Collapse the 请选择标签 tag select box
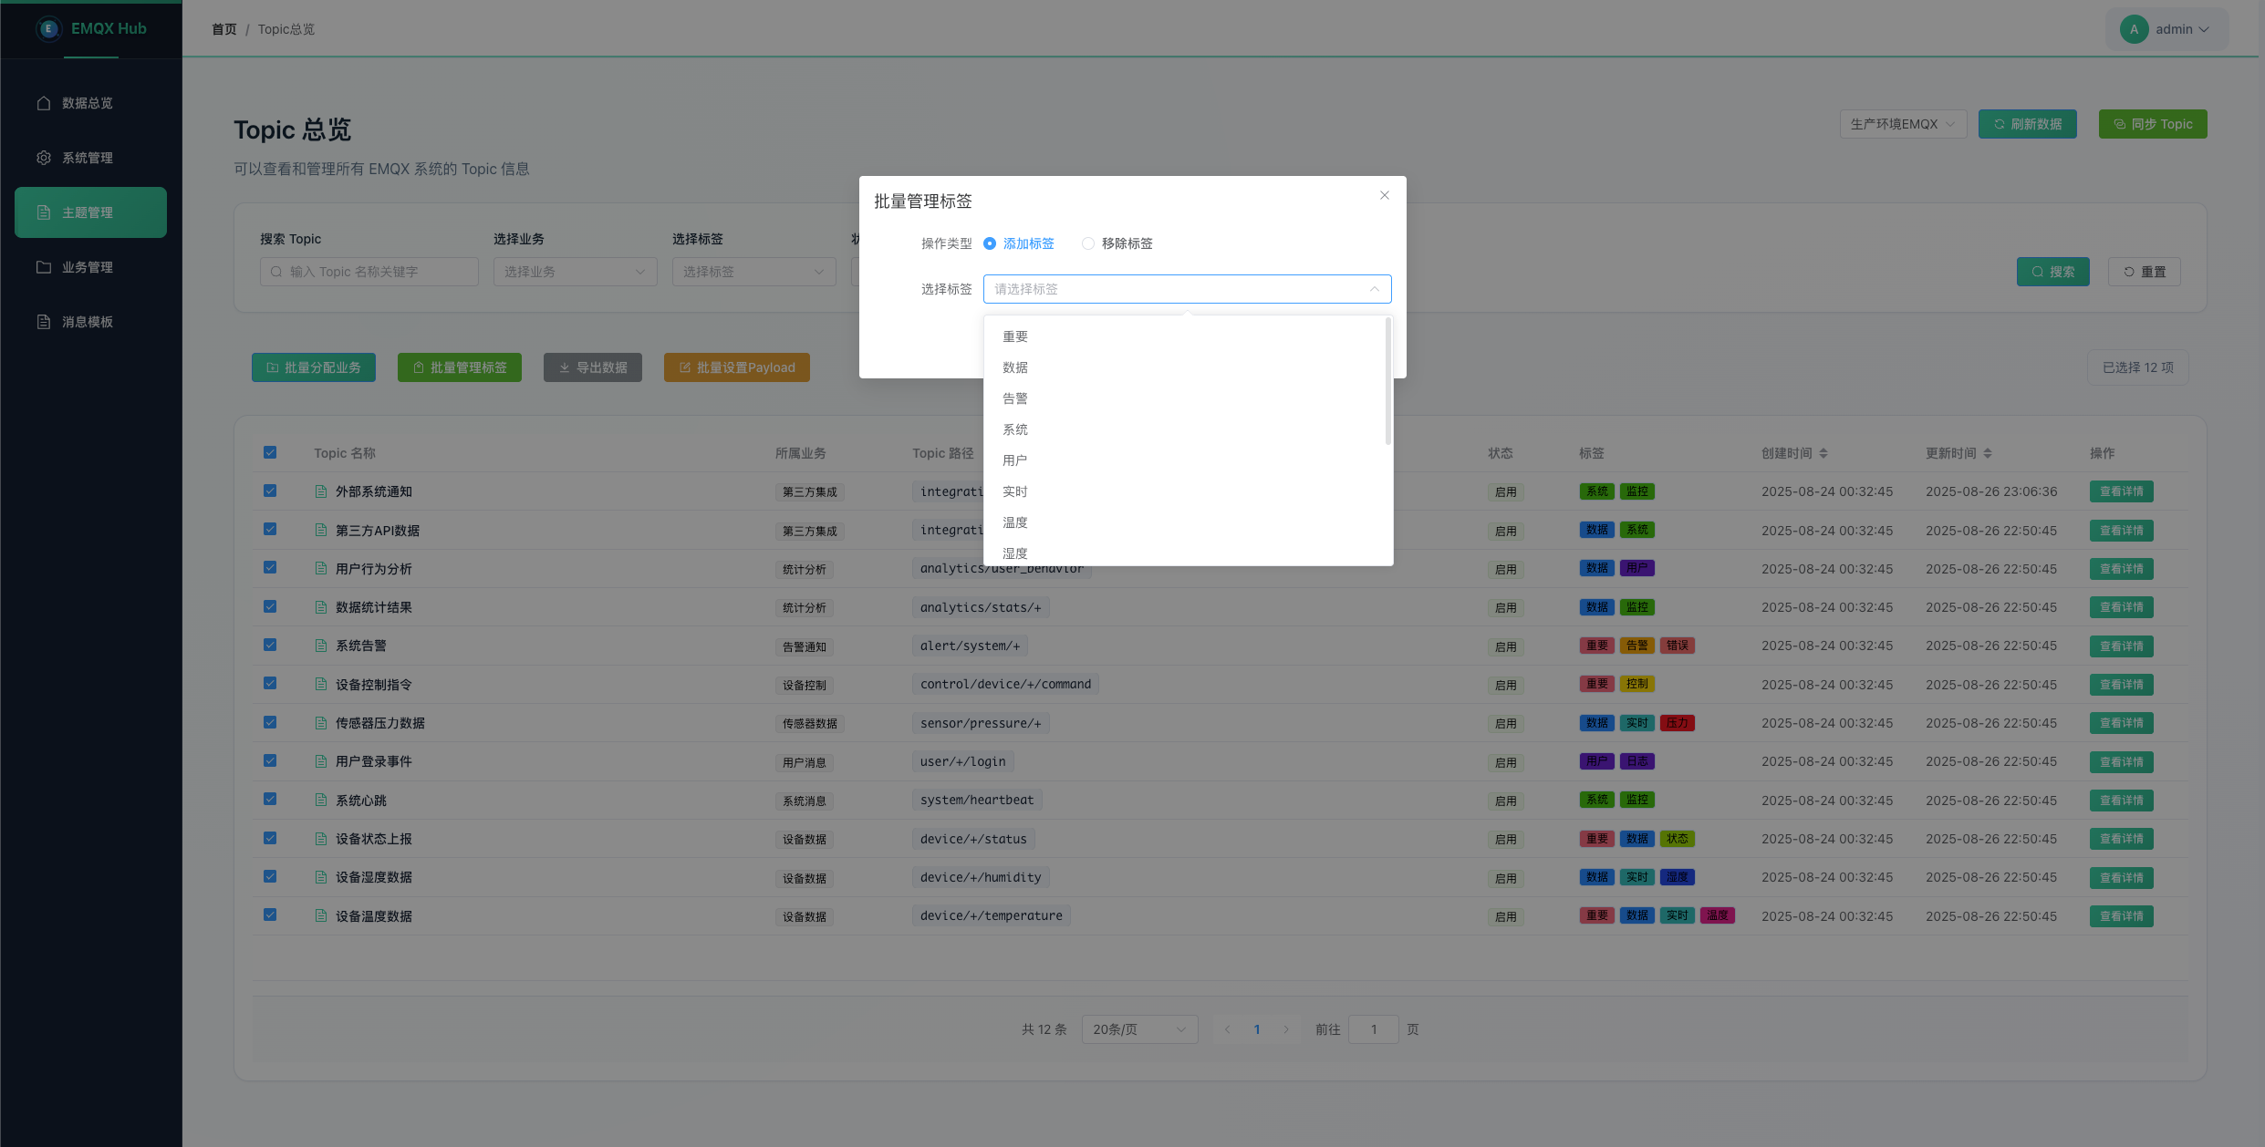The height and width of the screenshot is (1147, 2265). 1186,289
